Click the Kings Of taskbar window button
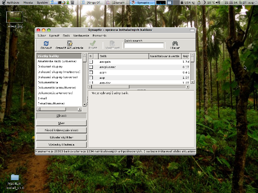Screen dimensions: 258x193 pyautogui.click(x=92, y=3)
